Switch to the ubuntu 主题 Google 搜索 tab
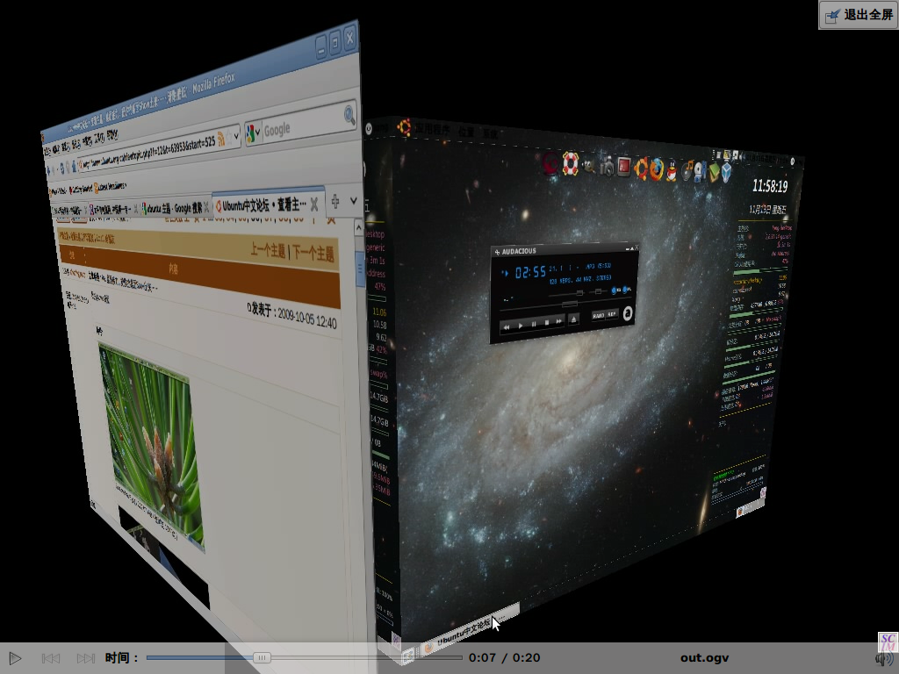The width and height of the screenshot is (899, 674). tap(173, 208)
